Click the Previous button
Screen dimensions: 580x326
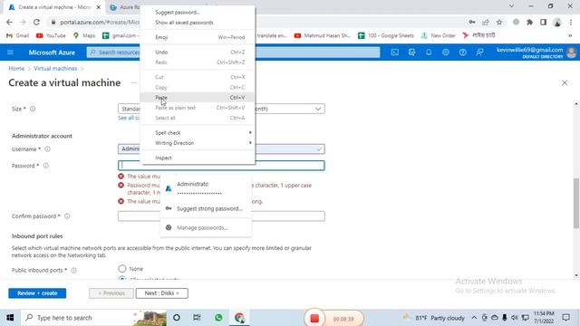click(x=111, y=293)
